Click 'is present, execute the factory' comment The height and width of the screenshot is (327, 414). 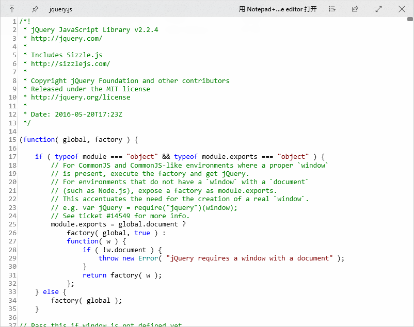150,174
